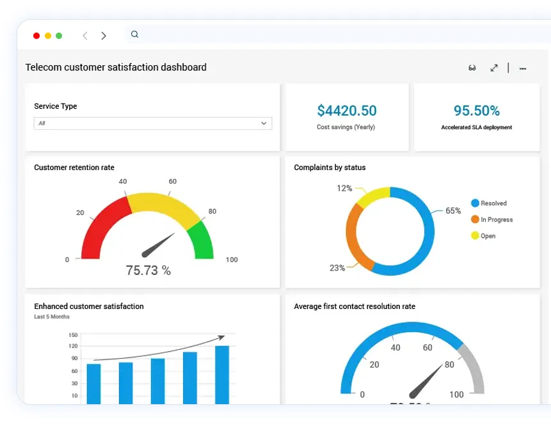
Task: Toggle the Open legend item
Action: (x=487, y=236)
